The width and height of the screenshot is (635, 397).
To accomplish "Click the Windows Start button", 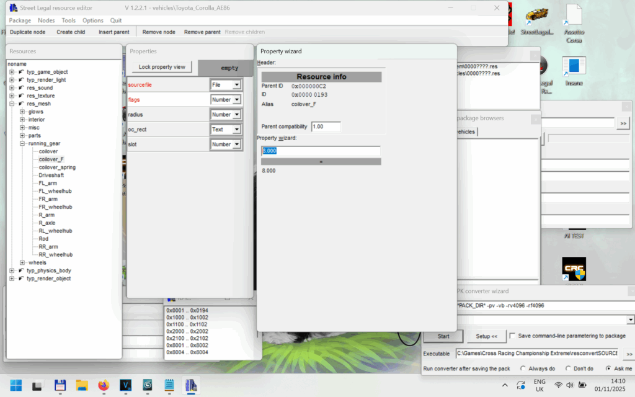I will click(16, 385).
